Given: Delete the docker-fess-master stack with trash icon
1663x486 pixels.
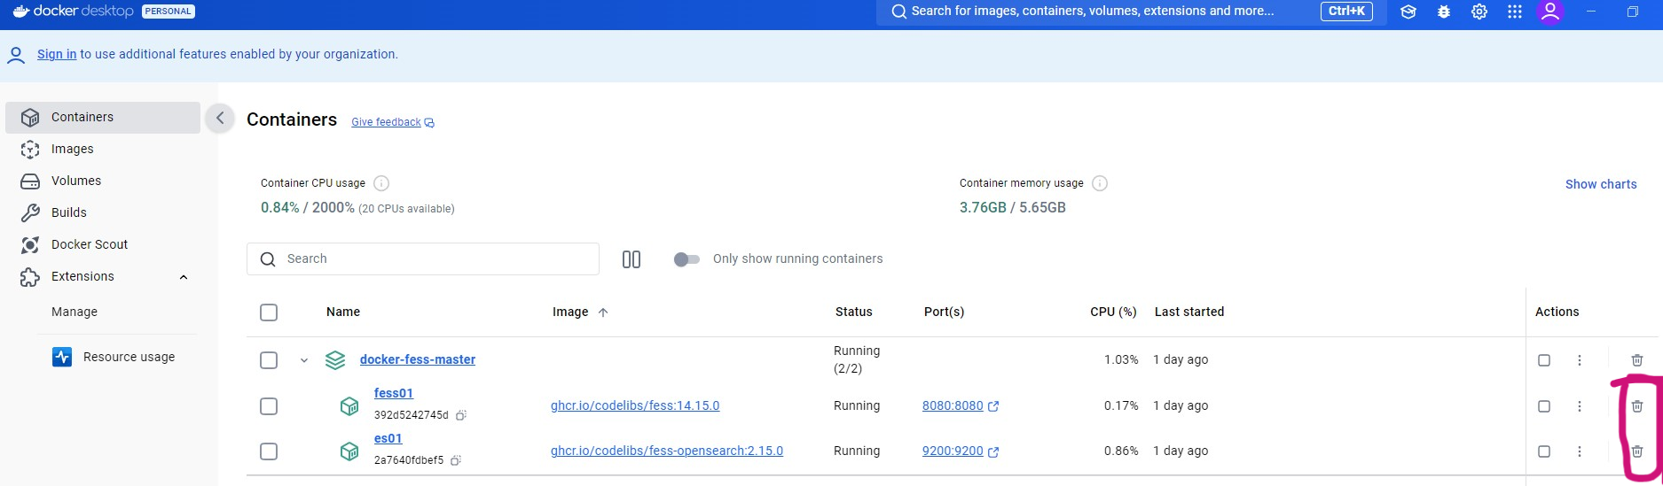Looking at the screenshot, I should point(1637,360).
